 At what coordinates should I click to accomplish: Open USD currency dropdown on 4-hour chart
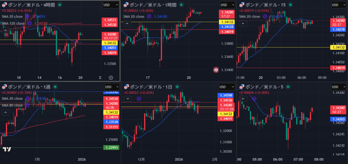pos(111,5)
